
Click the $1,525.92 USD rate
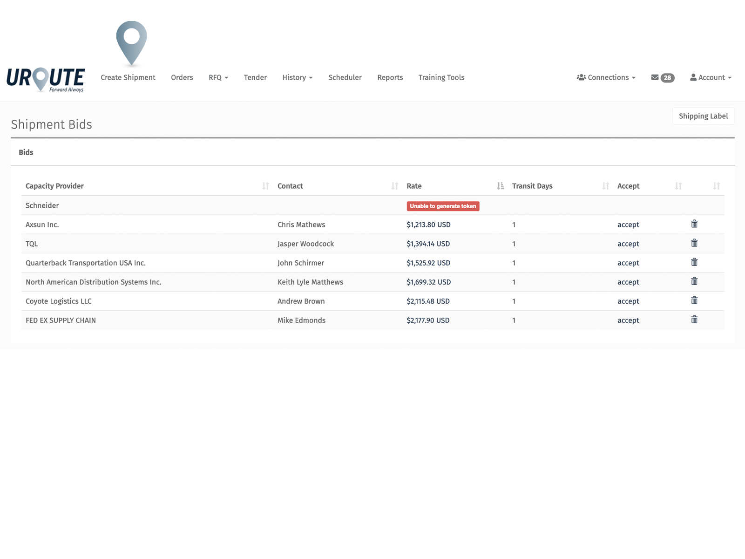click(428, 263)
